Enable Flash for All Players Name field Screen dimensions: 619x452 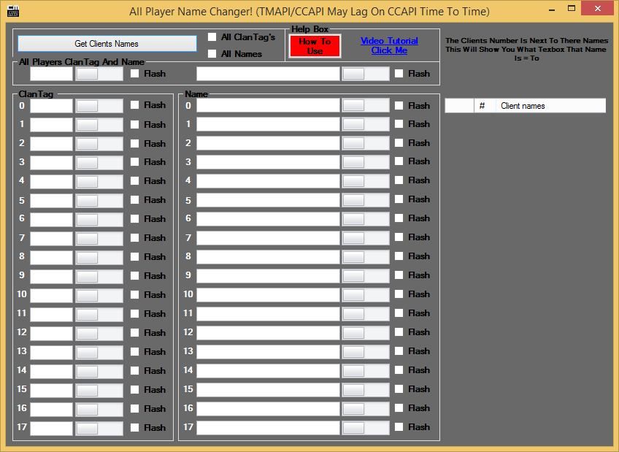(x=399, y=74)
